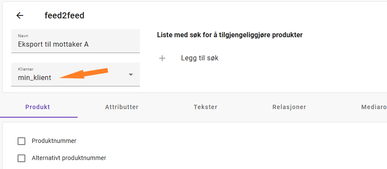Viewport: 387px width, 169px height.
Task: Click the Produktnummer label text
Action: 54,141
